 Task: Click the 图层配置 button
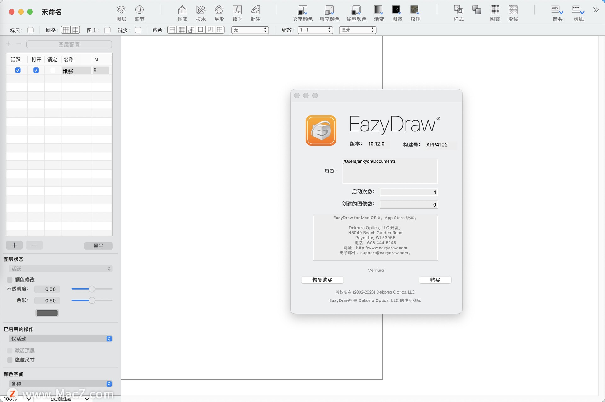(69, 44)
